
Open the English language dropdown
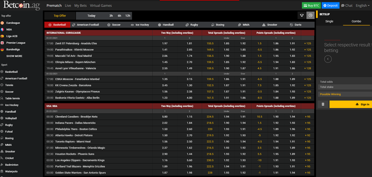[363, 5]
